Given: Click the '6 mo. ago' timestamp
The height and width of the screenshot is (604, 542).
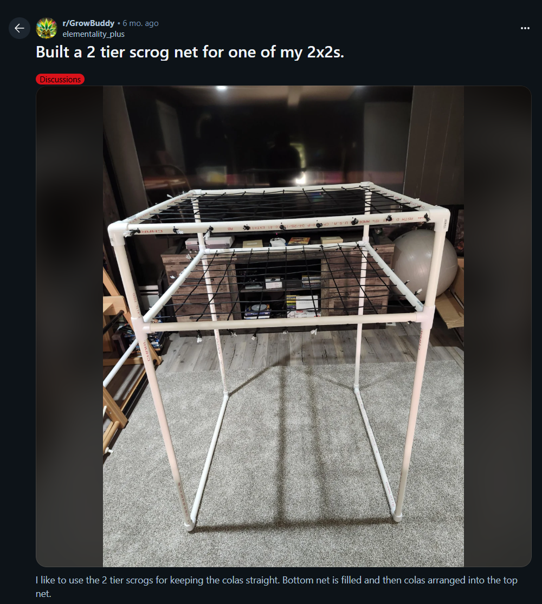Looking at the screenshot, I should (x=140, y=23).
